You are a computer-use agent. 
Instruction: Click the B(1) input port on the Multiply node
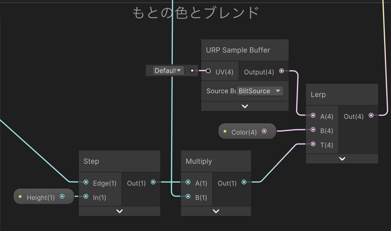188,196
